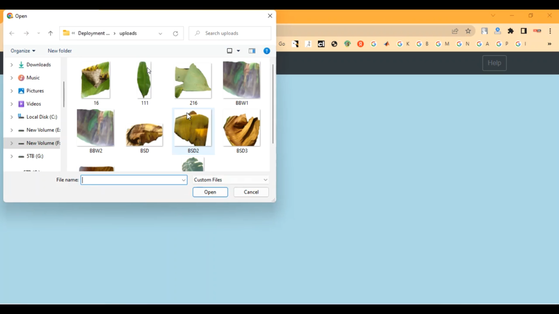
Task: Open the Chrome three-dot menu
Action: click(550, 31)
